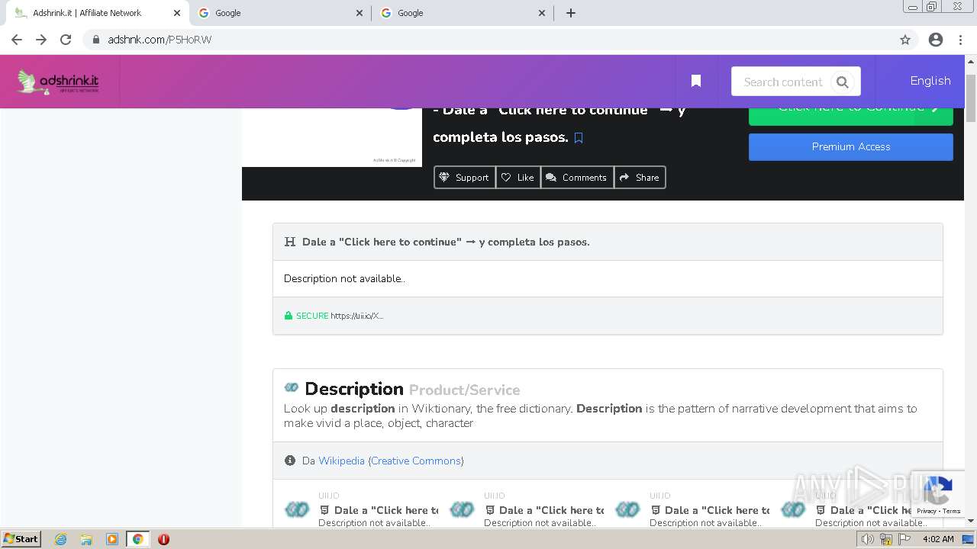This screenshot has height=549, width=977.
Task: Click the search magnifier icon
Action: [843, 82]
